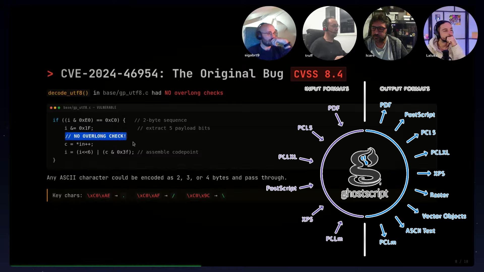Image resolution: width=484 pixels, height=272 pixels.
Task: Select the "\xC0\x9C" key char sequence
Action: [x=198, y=196]
